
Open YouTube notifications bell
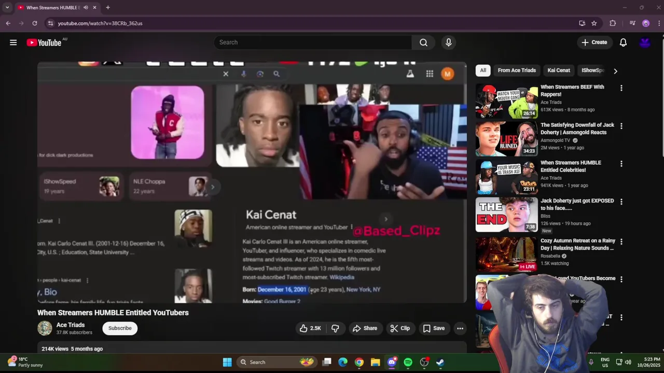pyautogui.click(x=623, y=42)
